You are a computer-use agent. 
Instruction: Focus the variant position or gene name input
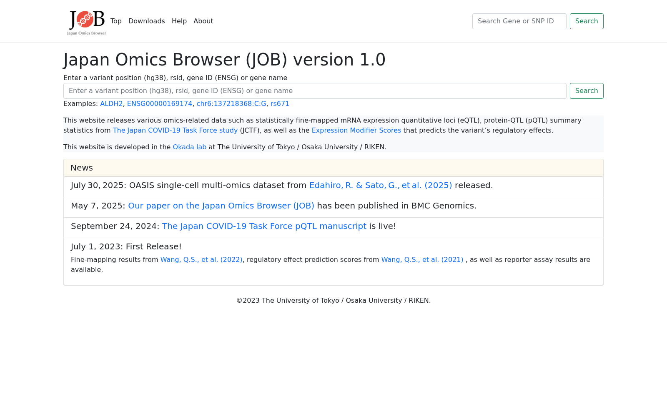point(315,91)
